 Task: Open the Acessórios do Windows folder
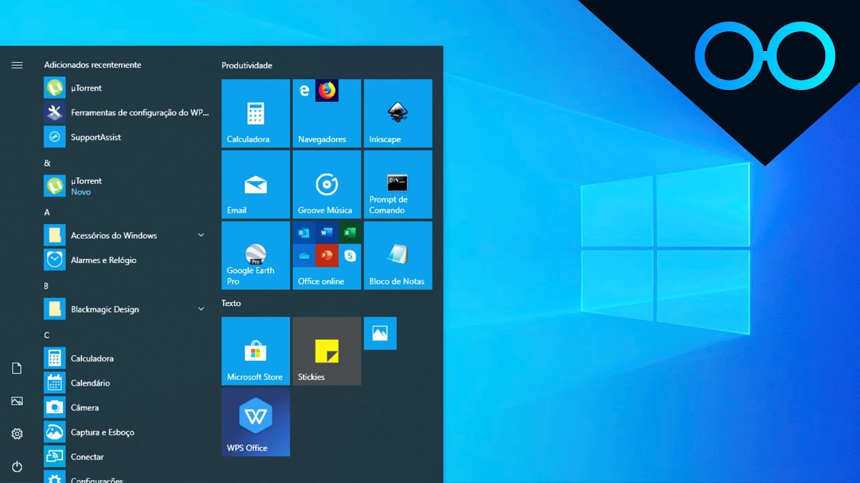coord(126,235)
